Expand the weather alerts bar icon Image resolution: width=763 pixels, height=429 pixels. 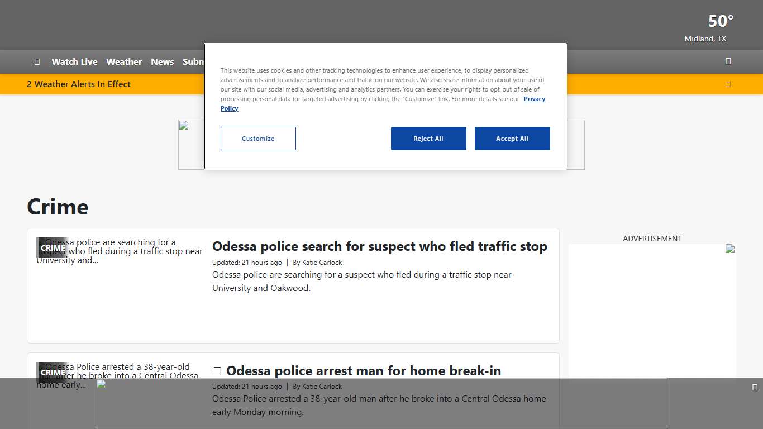(728, 84)
